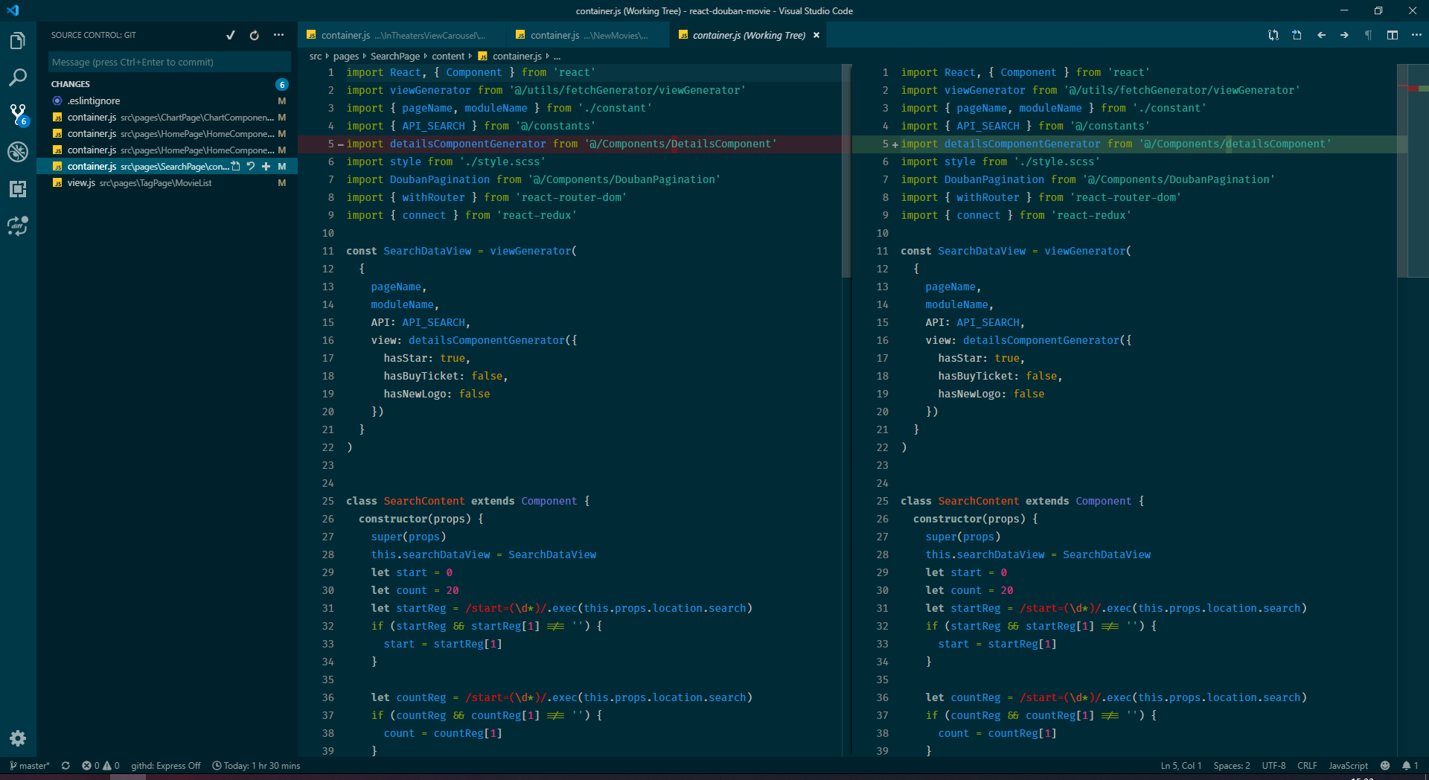1429x780 pixels.
Task: Select view.js TagPage MovieList change
Action: (x=167, y=182)
